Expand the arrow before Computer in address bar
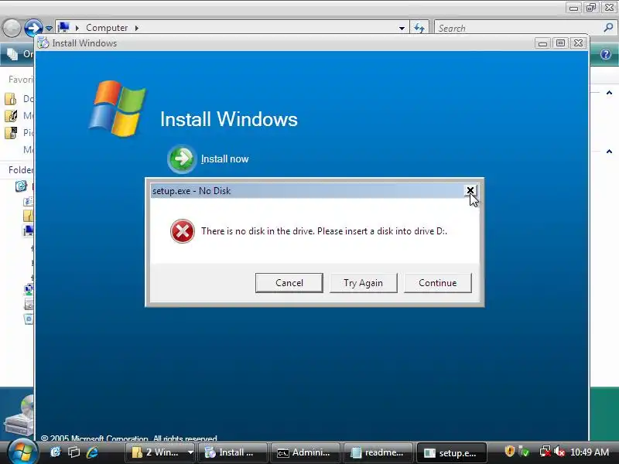Image resolution: width=619 pixels, height=464 pixels. [77, 28]
